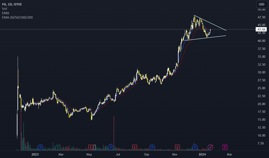
Task: Click the 2024 time axis label
Action: pyautogui.click(x=202, y=155)
